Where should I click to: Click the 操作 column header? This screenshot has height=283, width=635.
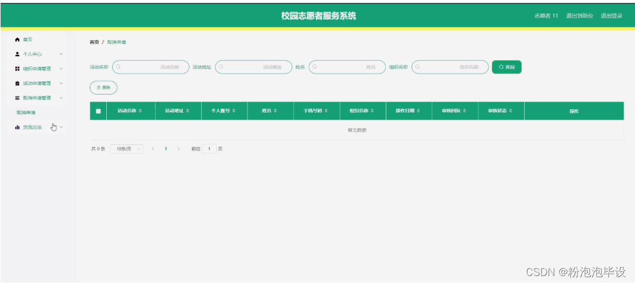(x=574, y=111)
